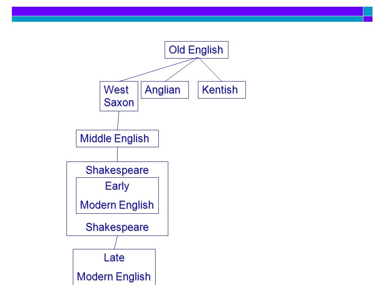
Task: Click word "Early" in the inner box
Action: [117, 186]
